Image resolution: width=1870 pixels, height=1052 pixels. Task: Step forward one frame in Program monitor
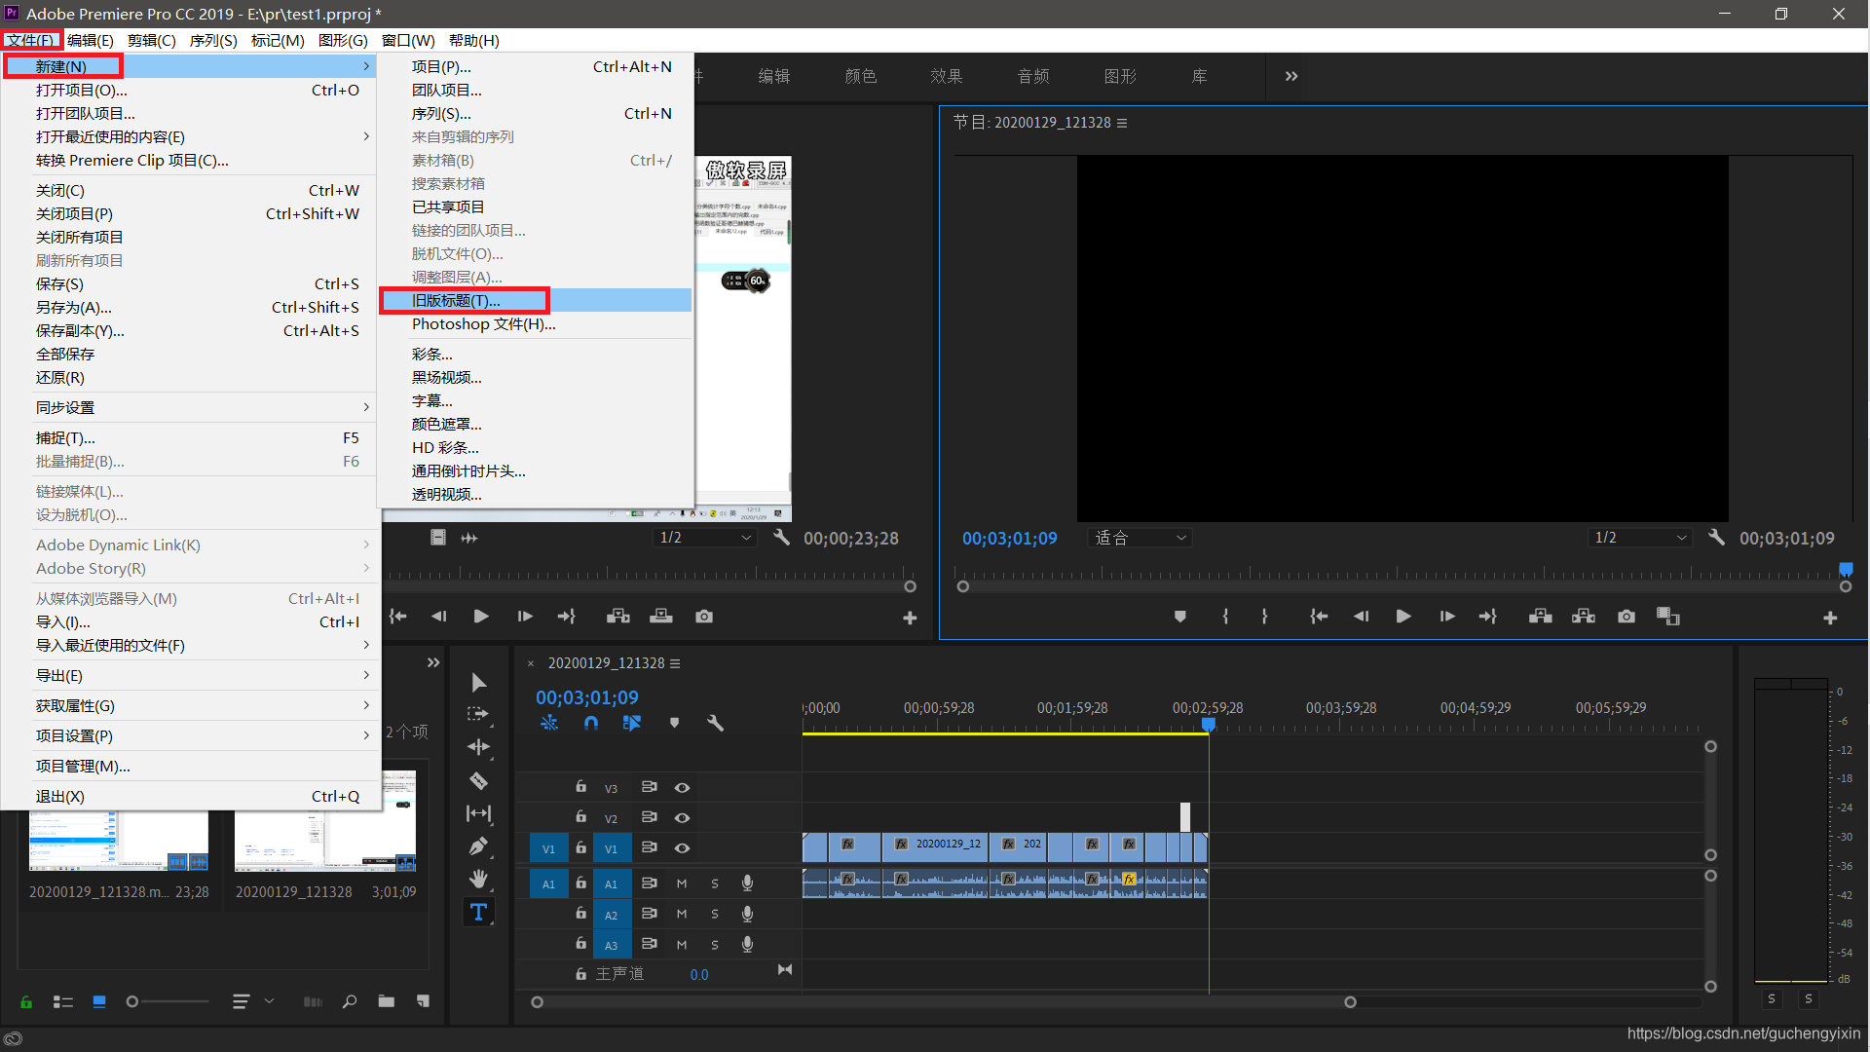coord(1447,617)
